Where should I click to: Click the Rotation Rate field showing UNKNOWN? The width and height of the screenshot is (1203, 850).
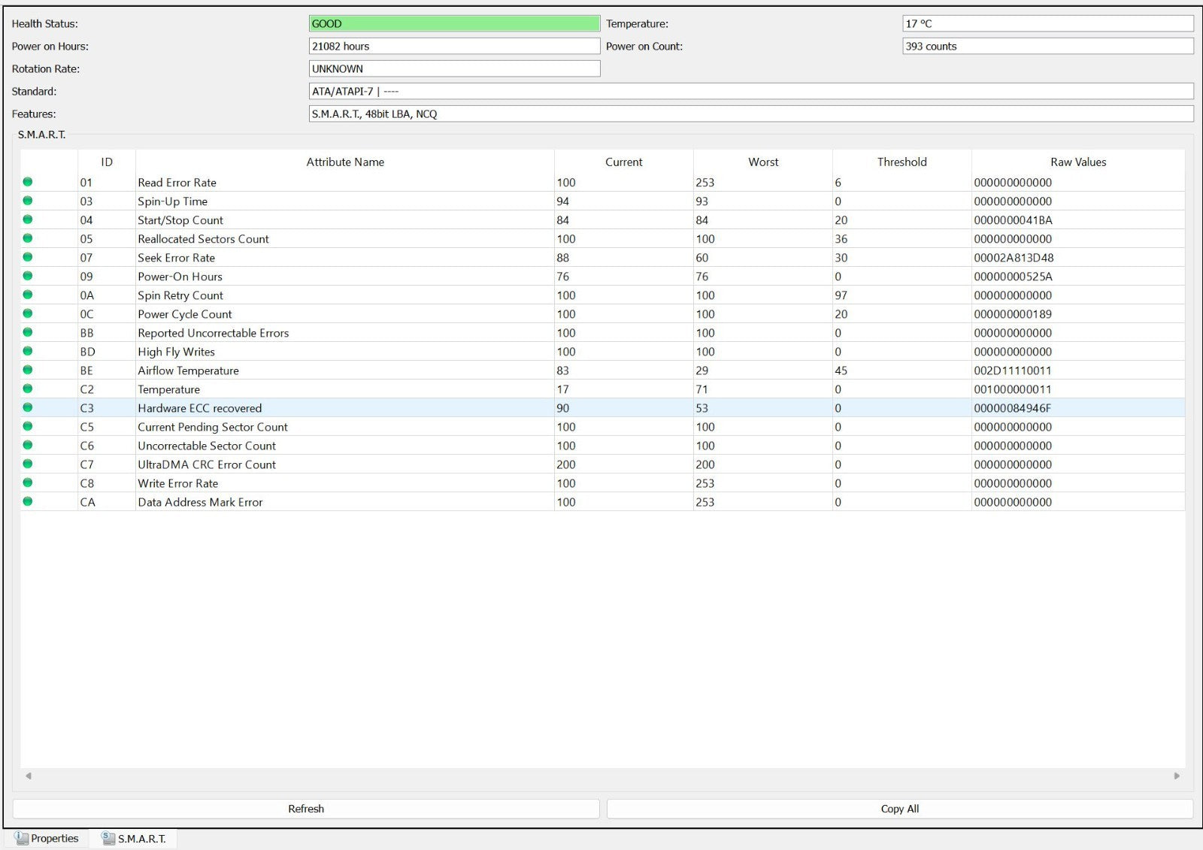coord(454,68)
